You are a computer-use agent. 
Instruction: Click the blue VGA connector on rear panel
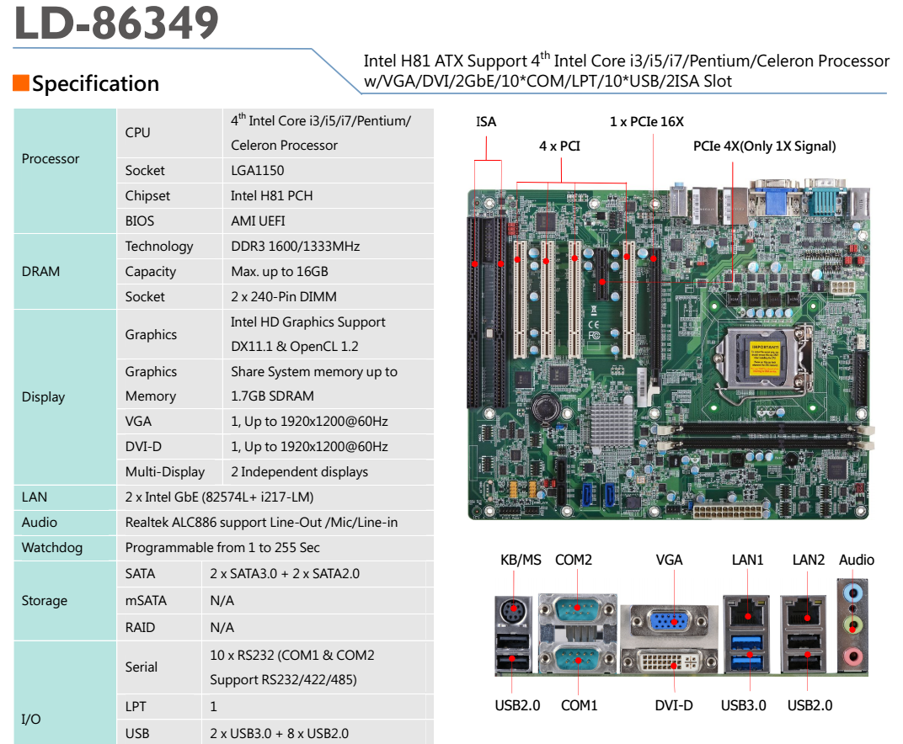672,621
